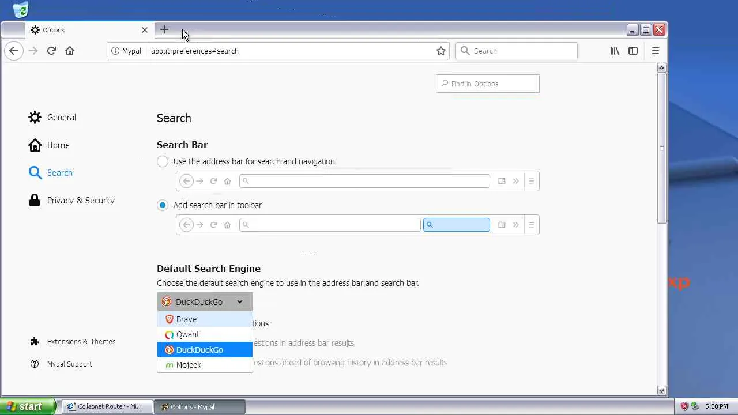The height and width of the screenshot is (415, 738).
Task: Open a new tab with plus button
Action: [x=164, y=29]
